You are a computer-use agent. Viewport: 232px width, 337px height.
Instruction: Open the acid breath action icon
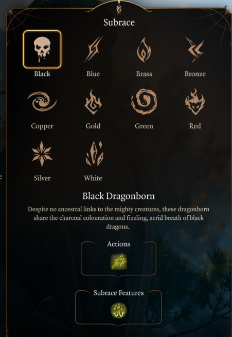[x=119, y=261]
